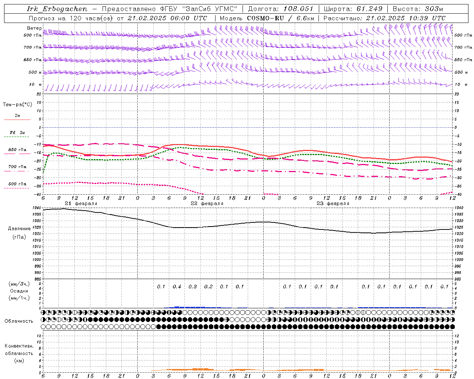Click the 23 февраля date label

[x=333, y=204]
